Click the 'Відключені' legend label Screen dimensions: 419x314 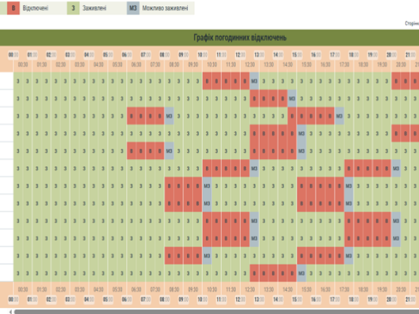coord(35,9)
